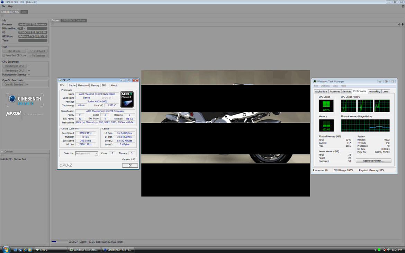Switch to CPU-Z taskbar button
This screenshot has height=253, width=405.
pyautogui.click(x=51, y=250)
